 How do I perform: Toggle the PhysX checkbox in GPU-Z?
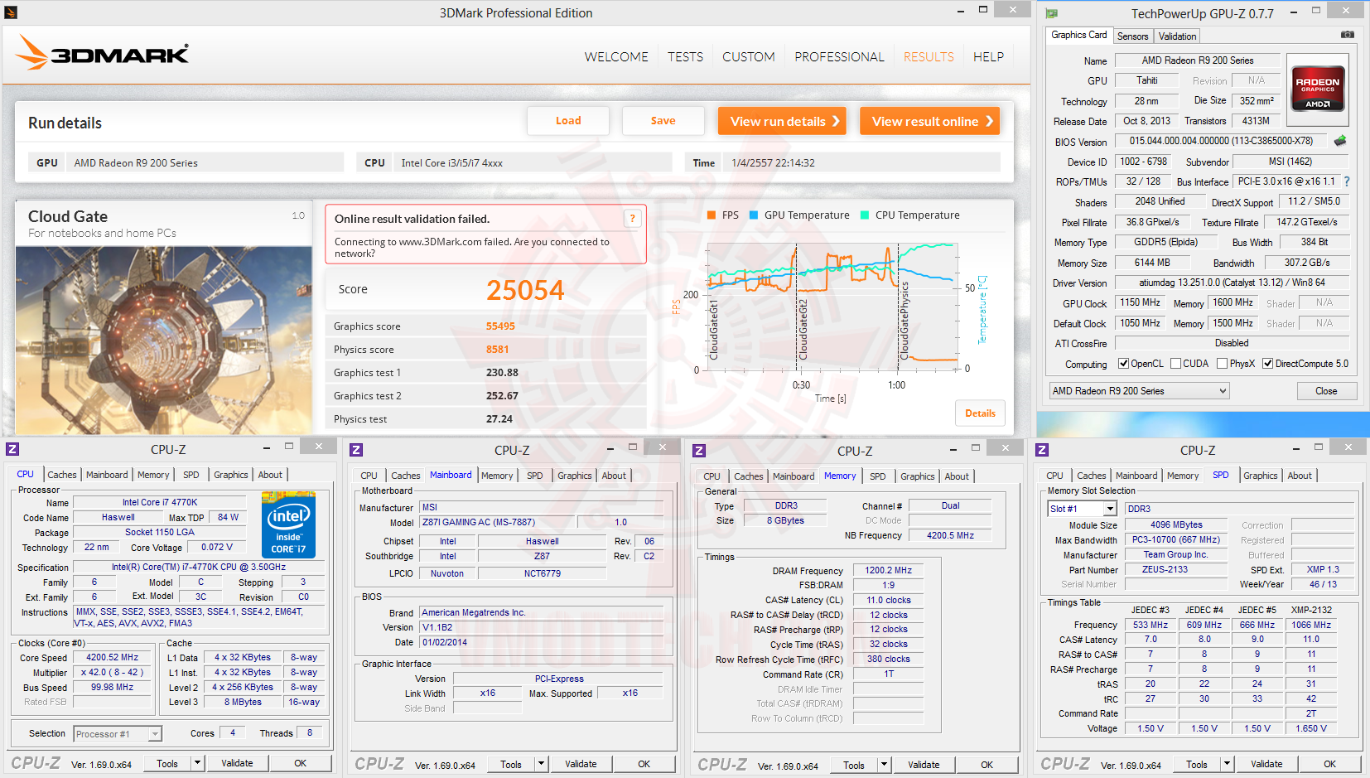[x=1222, y=364]
